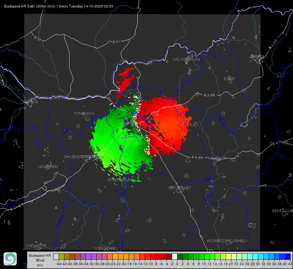Click the Budapest-HR Wind m/s legend title
This screenshot has width=293, height=269.
click(40, 260)
